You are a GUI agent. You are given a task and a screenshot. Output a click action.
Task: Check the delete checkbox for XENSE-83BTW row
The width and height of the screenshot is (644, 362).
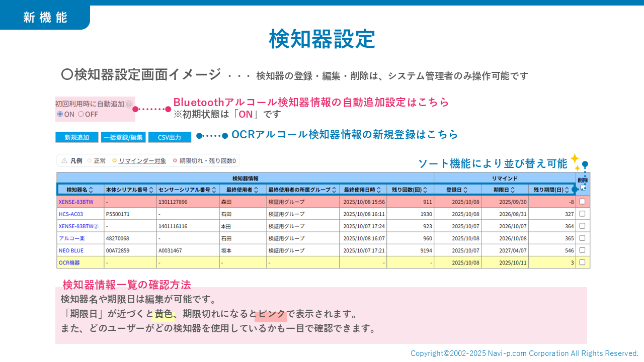(x=582, y=202)
